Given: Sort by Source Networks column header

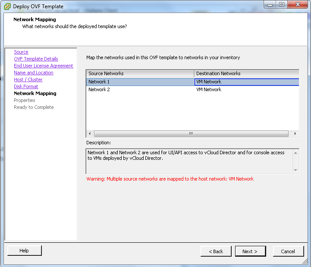Looking at the screenshot, I should pos(140,73).
